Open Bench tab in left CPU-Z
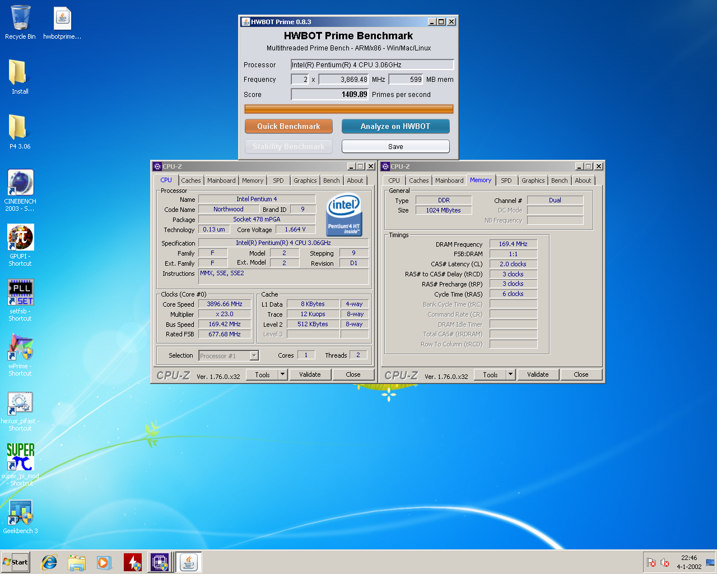Image resolution: width=717 pixels, height=574 pixels. tap(332, 180)
